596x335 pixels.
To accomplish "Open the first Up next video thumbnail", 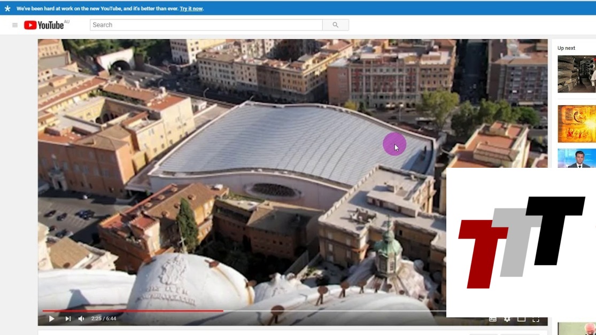I will (x=576, y=74).
